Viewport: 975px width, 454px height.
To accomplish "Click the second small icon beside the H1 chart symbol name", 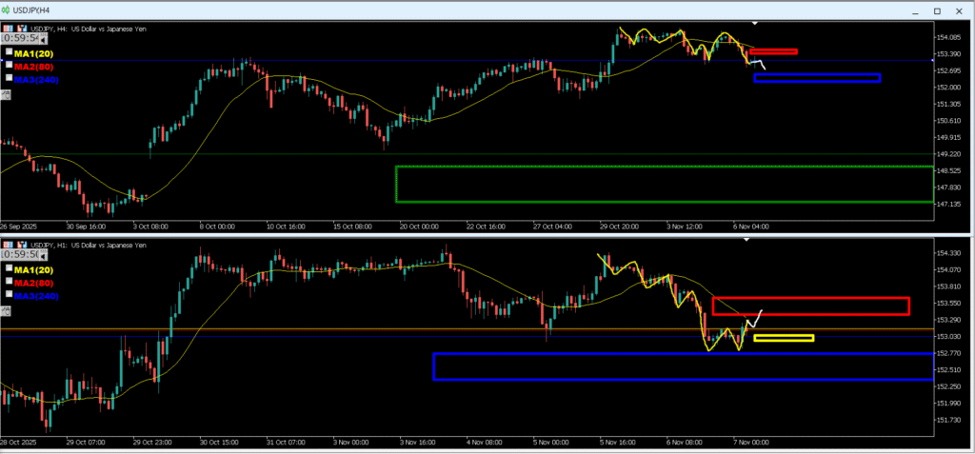I will tap(21, 245).
